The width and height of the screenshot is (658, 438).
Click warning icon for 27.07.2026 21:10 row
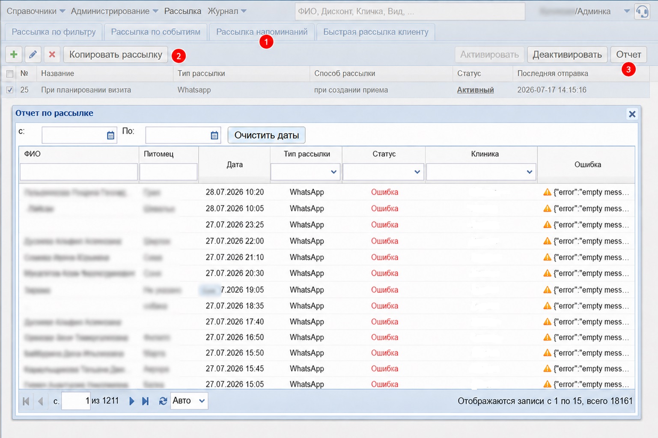pos(547,257)
